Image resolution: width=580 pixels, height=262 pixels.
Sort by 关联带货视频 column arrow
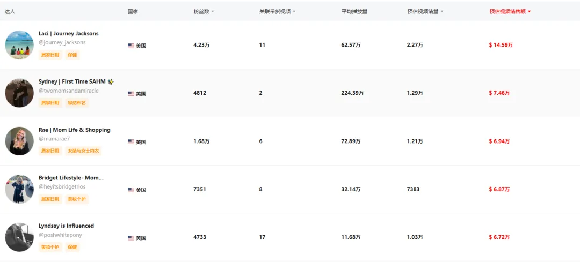294,12
